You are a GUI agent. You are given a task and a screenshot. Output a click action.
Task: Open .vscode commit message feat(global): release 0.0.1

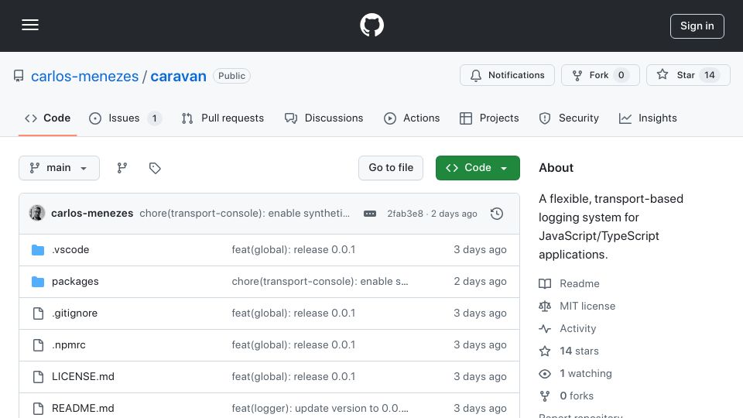point(293,250)
